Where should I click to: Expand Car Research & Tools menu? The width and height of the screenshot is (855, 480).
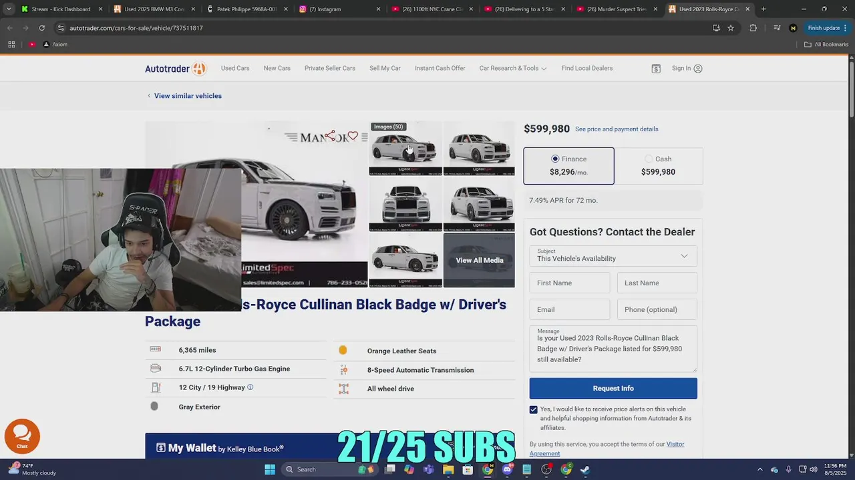513,68
